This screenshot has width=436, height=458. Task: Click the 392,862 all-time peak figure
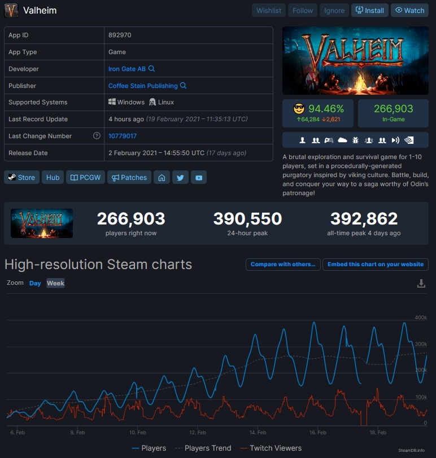click(364, 219)
